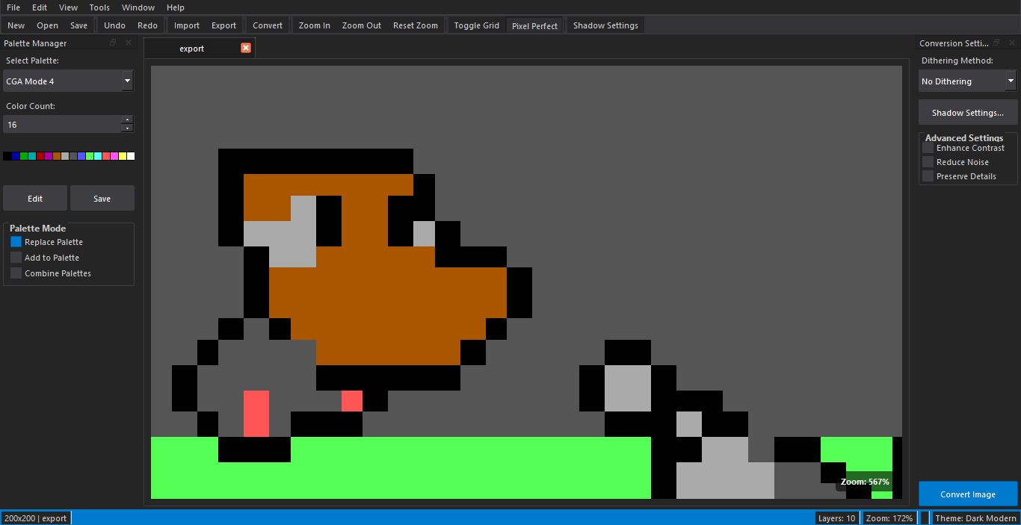This screenshot has width=1021, height=525.
Task: Click New in the toolbar
Action: (16, 25)
